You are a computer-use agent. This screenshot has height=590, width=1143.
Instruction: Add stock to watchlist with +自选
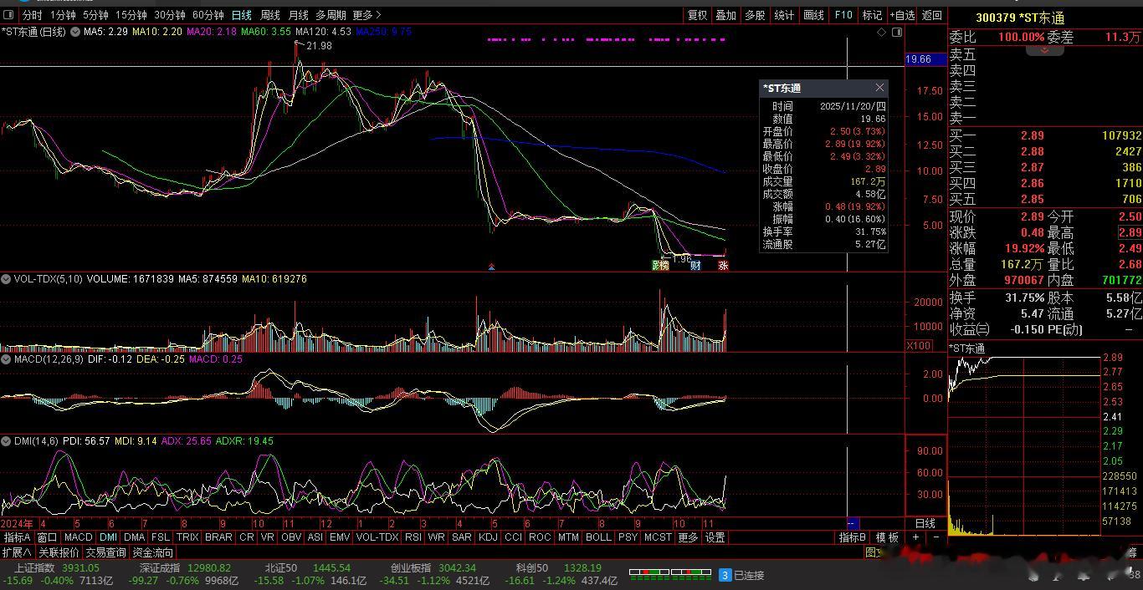[x=902, y=15]
